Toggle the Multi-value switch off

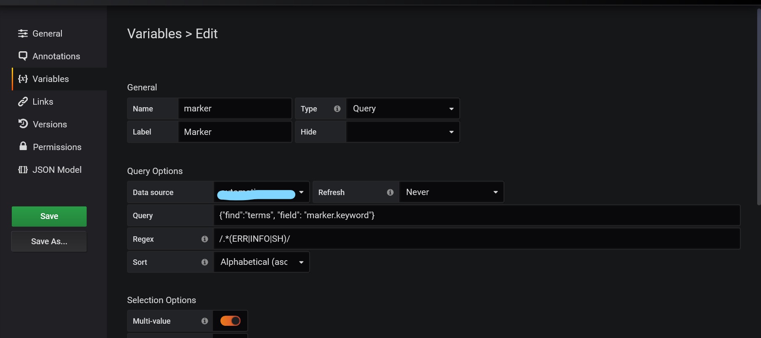pyautogui.click(x=230, y=321)
